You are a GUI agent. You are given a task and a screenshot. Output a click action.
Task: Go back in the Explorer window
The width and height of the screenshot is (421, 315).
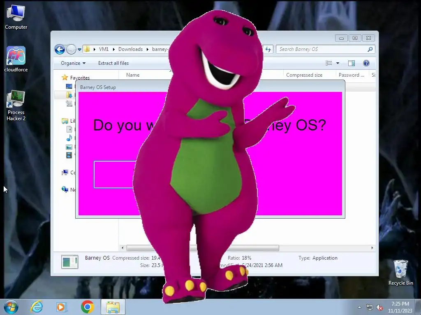60,49
